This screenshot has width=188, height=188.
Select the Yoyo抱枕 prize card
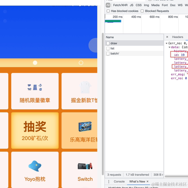click(x=35, y=170)
